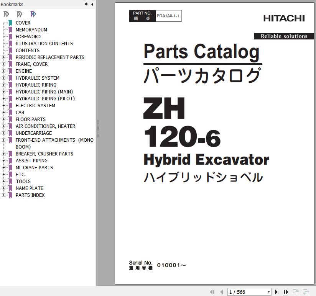Click the panel splitter grip handle

pos(98,129)
